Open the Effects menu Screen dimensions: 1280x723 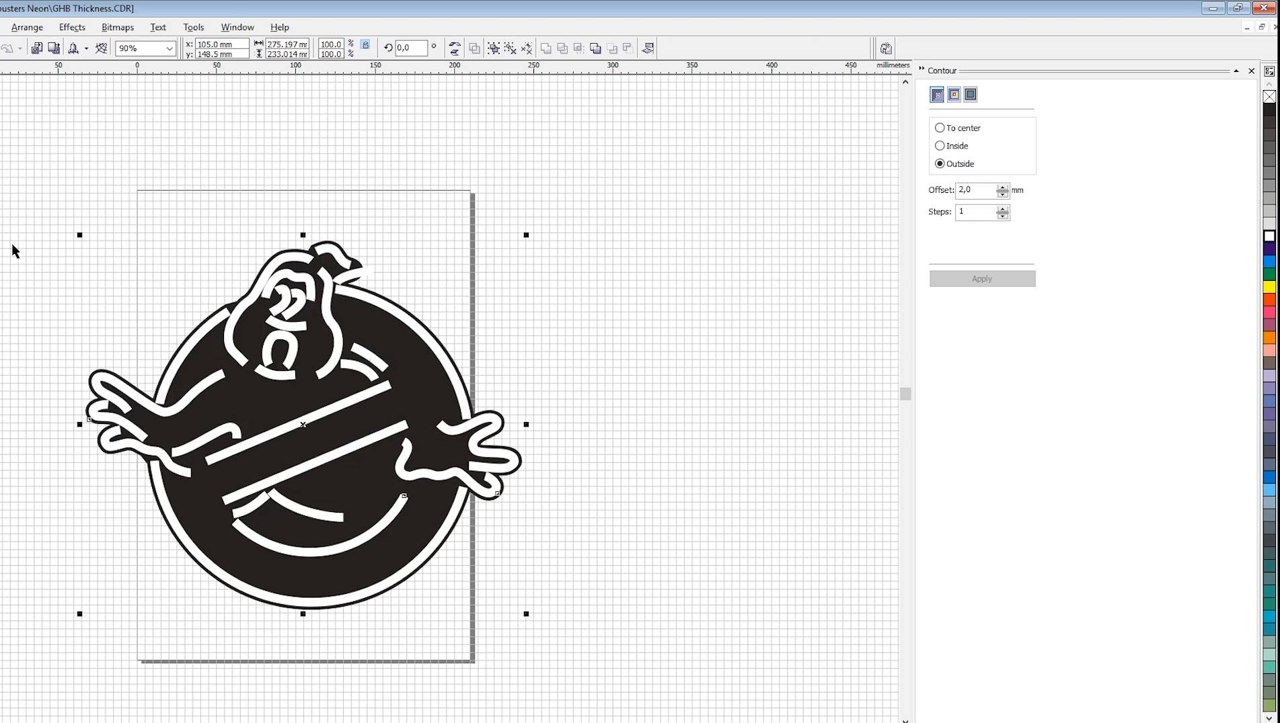pos(72,27)
